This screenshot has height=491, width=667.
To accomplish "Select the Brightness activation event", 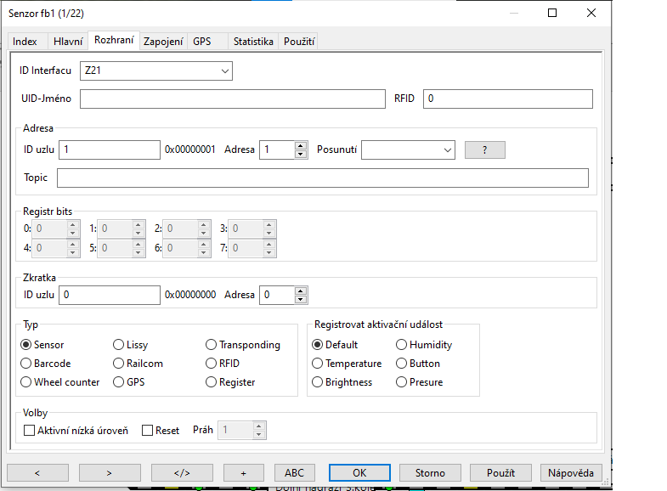I will 317,382.
